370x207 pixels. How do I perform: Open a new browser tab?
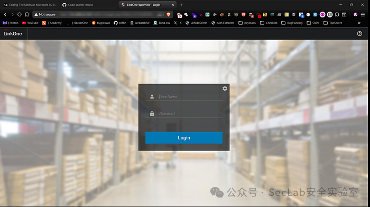tap(181, 5)
